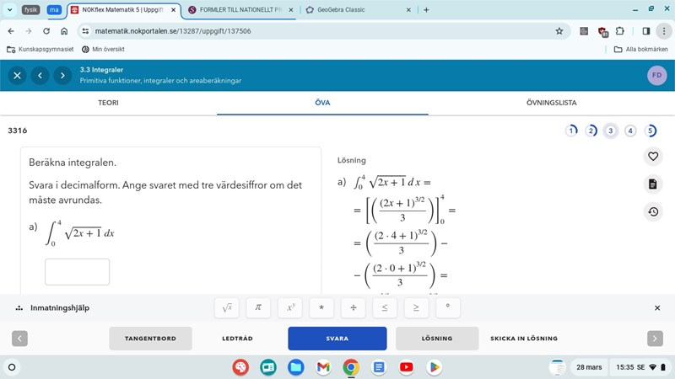Switch to the TEORI tab
Viewport: 675px width, 379px height.
click(x=108, y=103)
